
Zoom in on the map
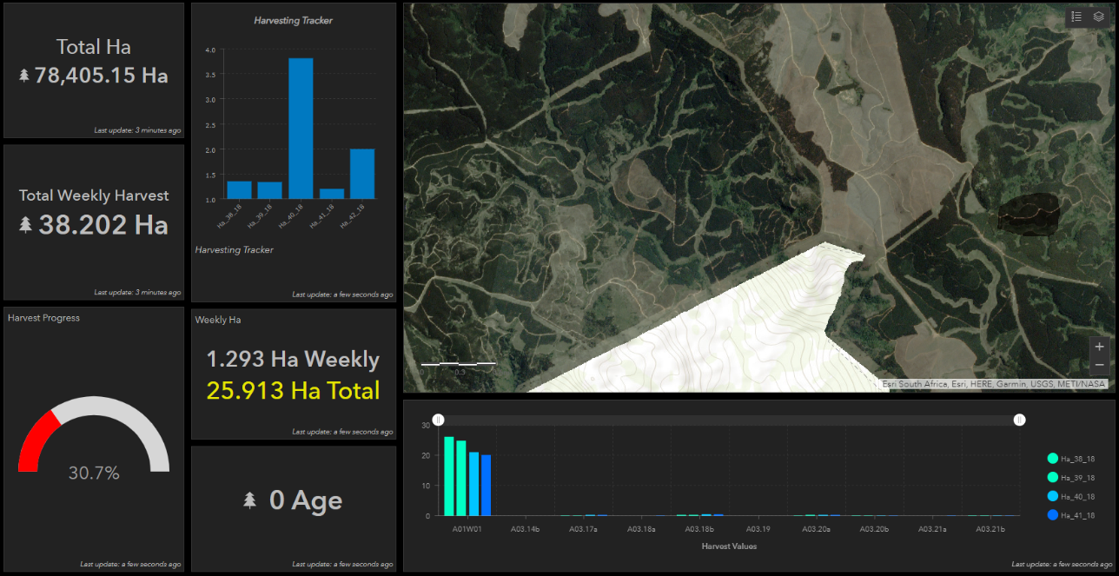[1099, 347]
